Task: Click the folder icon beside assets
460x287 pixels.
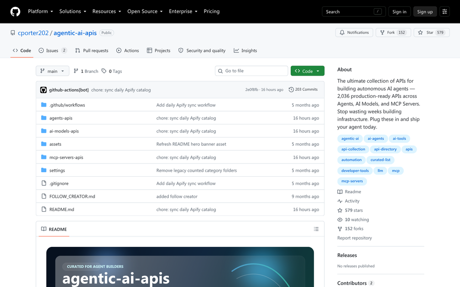Action: [x=44, y=144]
